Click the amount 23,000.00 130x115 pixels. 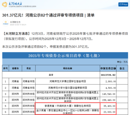pos(109,112)
